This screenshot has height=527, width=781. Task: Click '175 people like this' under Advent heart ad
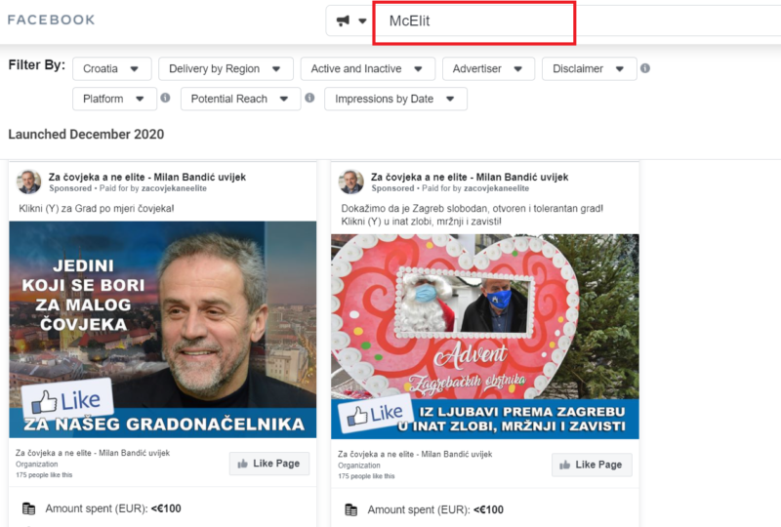coord(366,476)
